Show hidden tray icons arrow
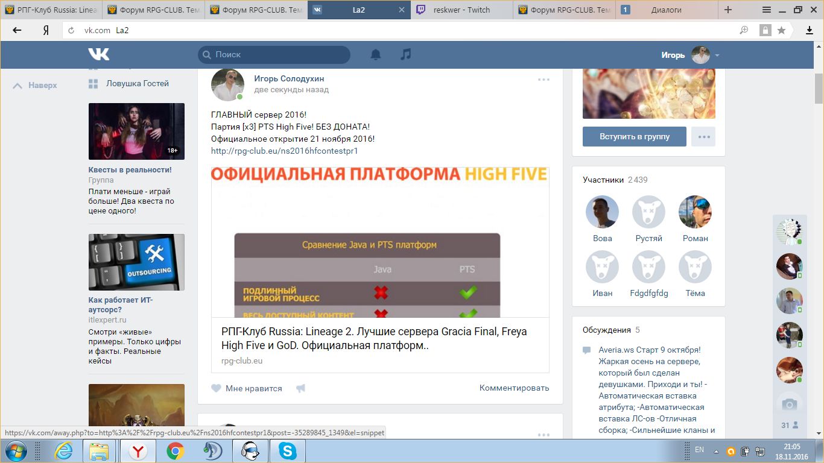824x463 pixels. pyautogui.click(x=715, y=451)
